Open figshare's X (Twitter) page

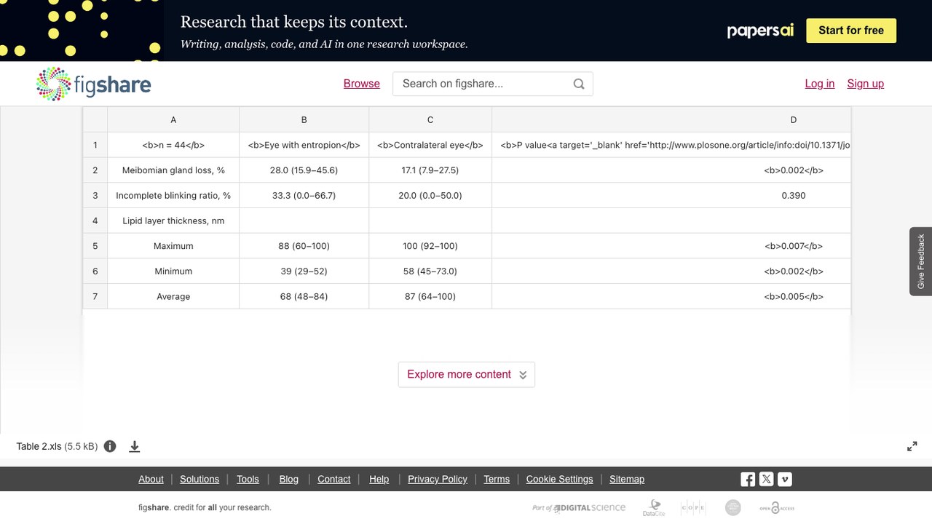766,479
